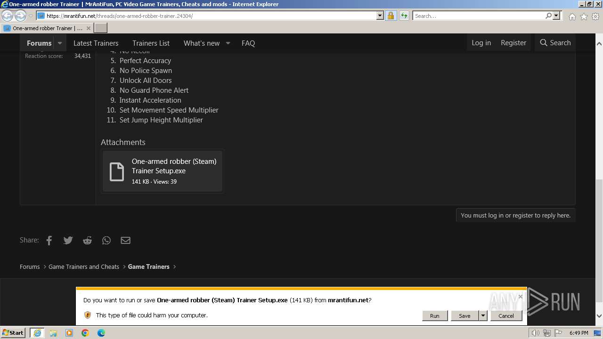Open media player icon in taskbar
The height and width of the screenshot is (339, 603).
pyautogui.click(x=69, y=333)
